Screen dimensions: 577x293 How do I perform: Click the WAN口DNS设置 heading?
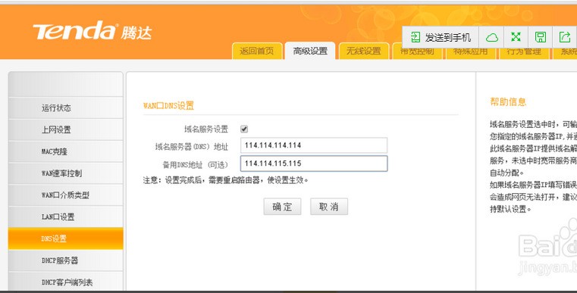[168, 106]
